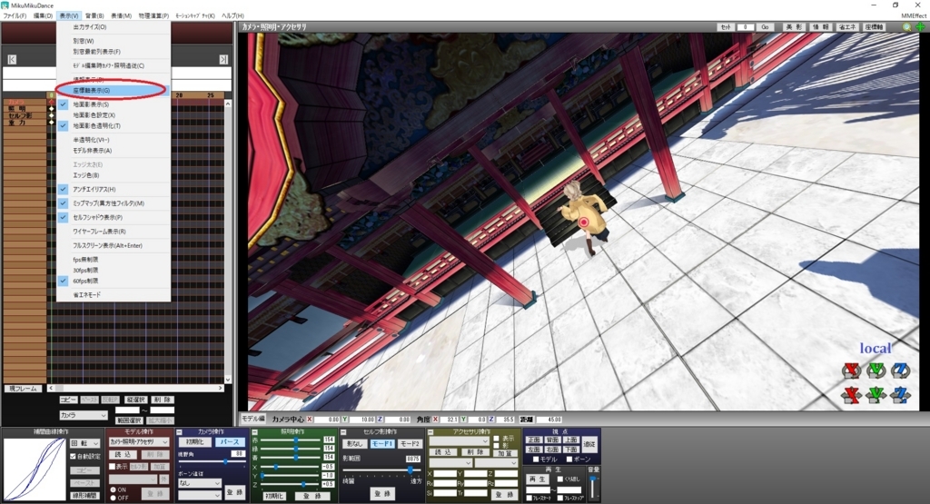This screenshot has height=504, width=930.
Task: Click the 読込 button in モデル操作
Action: click(123, 454)
